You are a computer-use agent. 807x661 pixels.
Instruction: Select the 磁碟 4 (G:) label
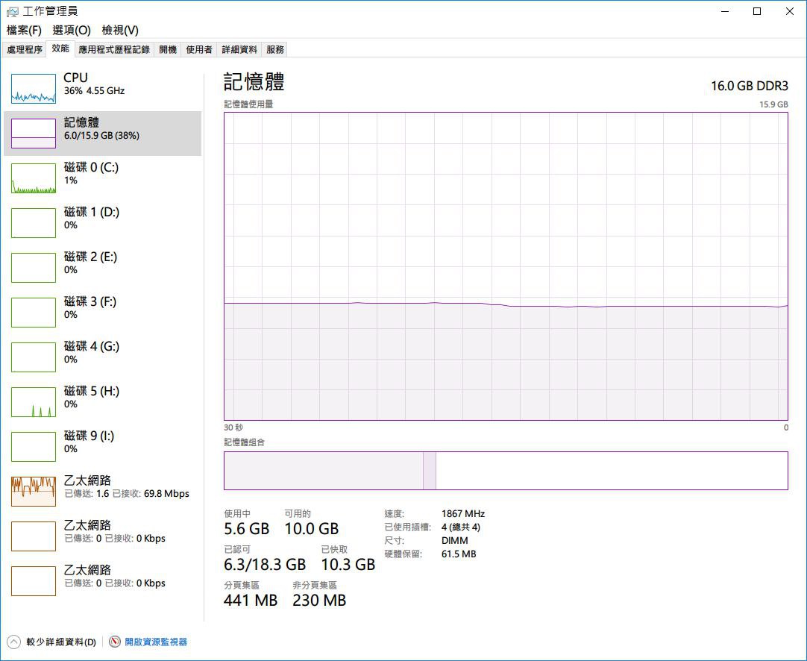click(92, 346)
